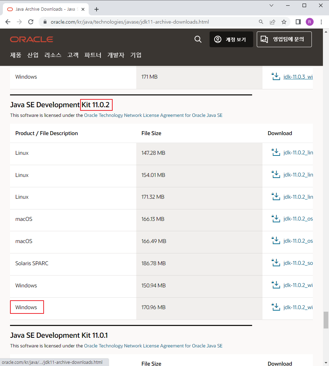This screenshot has width=329, height=366.
Task: Select the Java SE Development Kit 11.0.1 heading
Action: pyautogui.click(x=59, y=335)
